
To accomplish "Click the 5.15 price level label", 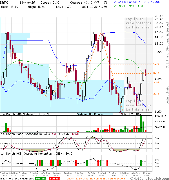I will click(156, 73).
